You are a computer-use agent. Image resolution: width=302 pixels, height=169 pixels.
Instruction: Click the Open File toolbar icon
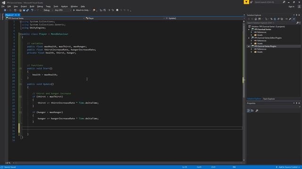20,10
